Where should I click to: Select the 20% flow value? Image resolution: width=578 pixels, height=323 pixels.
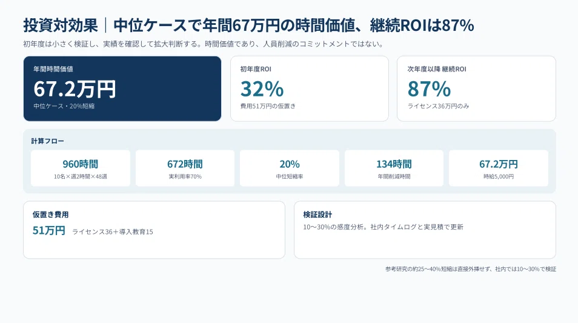pyautogui.click(x=290, y=164)
